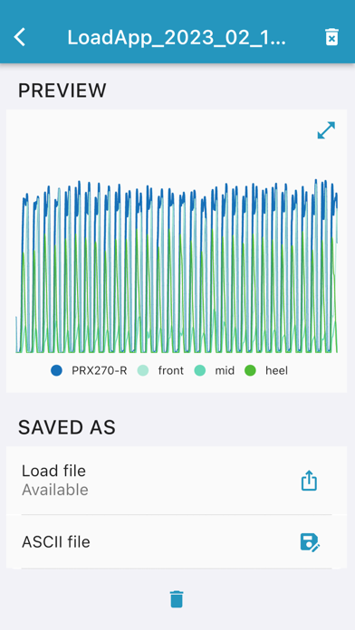Screen dimensions: 355x630
Task: Toggle front series via its legend dot
Action: click(x=143, y=370)
